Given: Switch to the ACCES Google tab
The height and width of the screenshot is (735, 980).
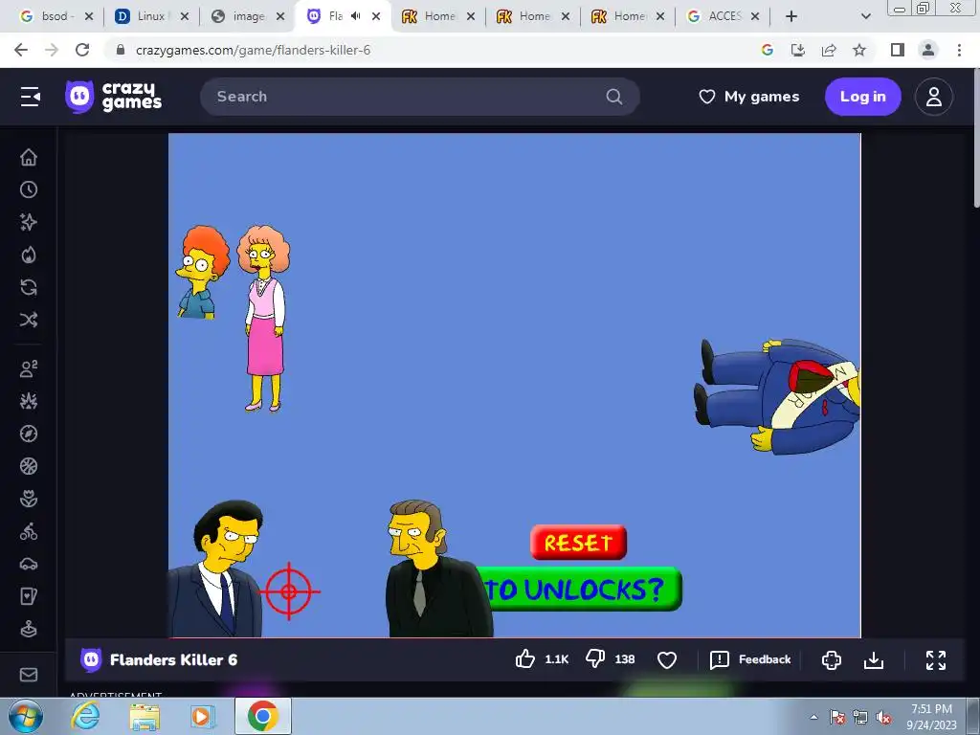Looking at the screenshot, I should [725, 16].
